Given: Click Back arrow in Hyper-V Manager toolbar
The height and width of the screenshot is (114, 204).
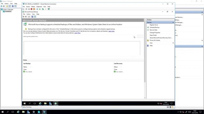Looking at the screenshot, I should [1, 6].
